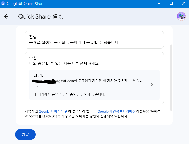Select the 내 기기 receive option card
Viewport: 189px width, 144px height.
[x=94, y=85]
